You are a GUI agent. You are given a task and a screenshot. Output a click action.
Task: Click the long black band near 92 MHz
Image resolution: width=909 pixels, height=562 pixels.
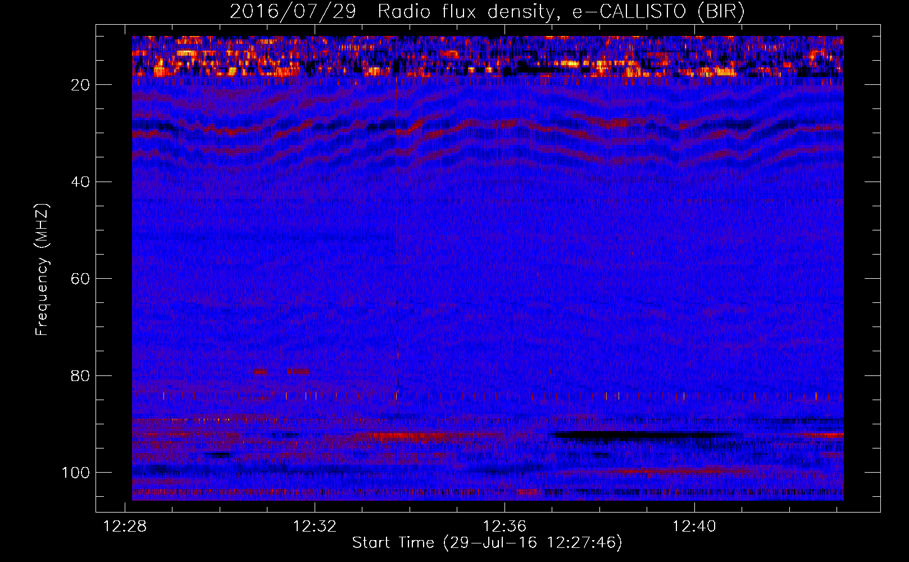pos(646,435)
